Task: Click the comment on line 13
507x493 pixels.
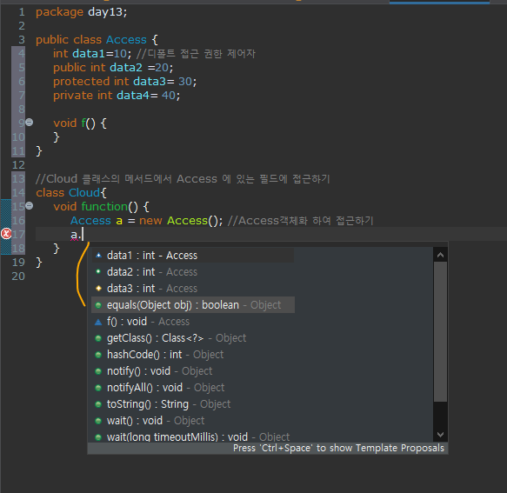Action: click(x=183, y=178)
